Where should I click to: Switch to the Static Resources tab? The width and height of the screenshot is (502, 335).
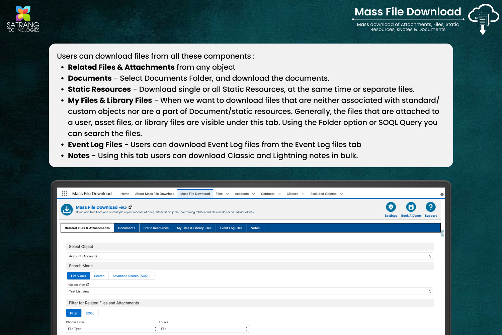click(156, 228)
